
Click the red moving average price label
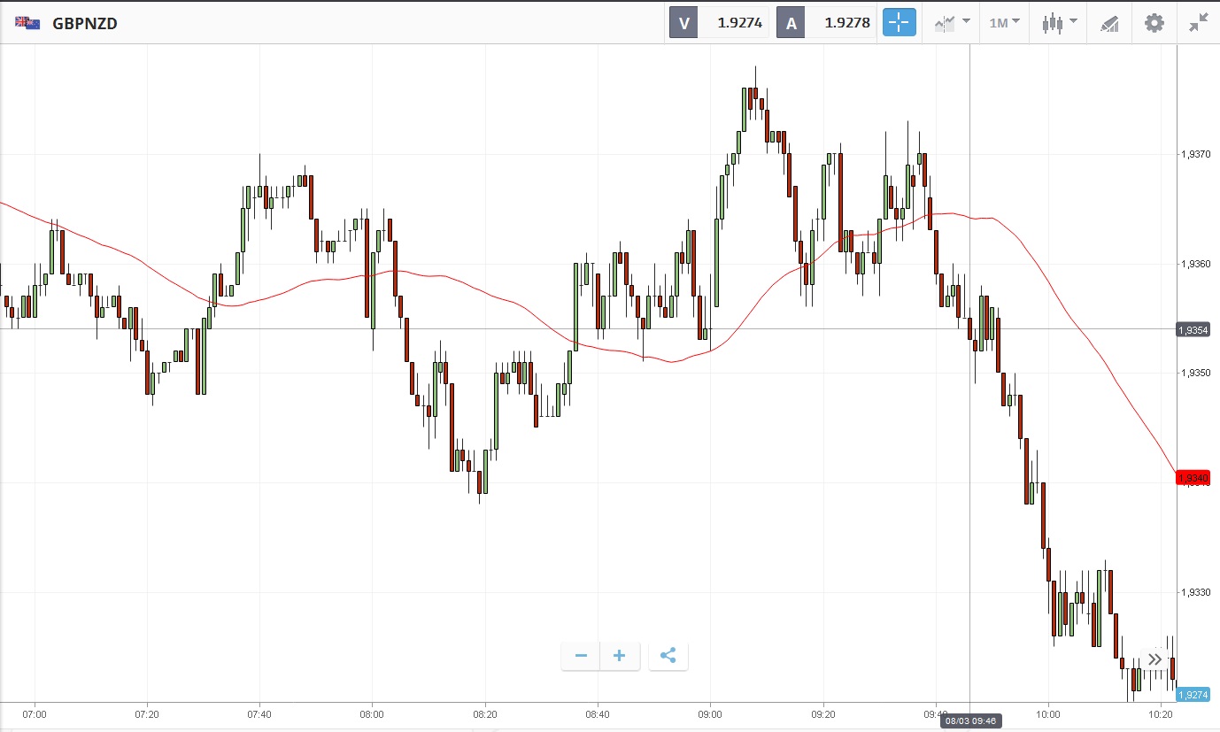click(x=1193, y=479)
